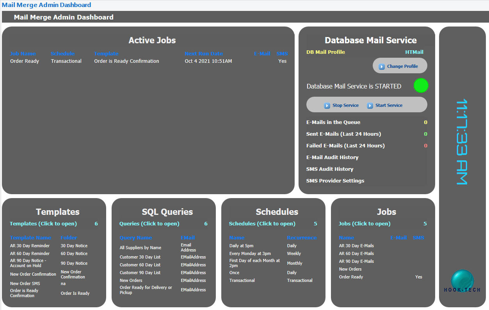Click Failed E-Mails (Last 24 Hours)
The height and width of the screenshot is (310, 489).
point(345,146)
